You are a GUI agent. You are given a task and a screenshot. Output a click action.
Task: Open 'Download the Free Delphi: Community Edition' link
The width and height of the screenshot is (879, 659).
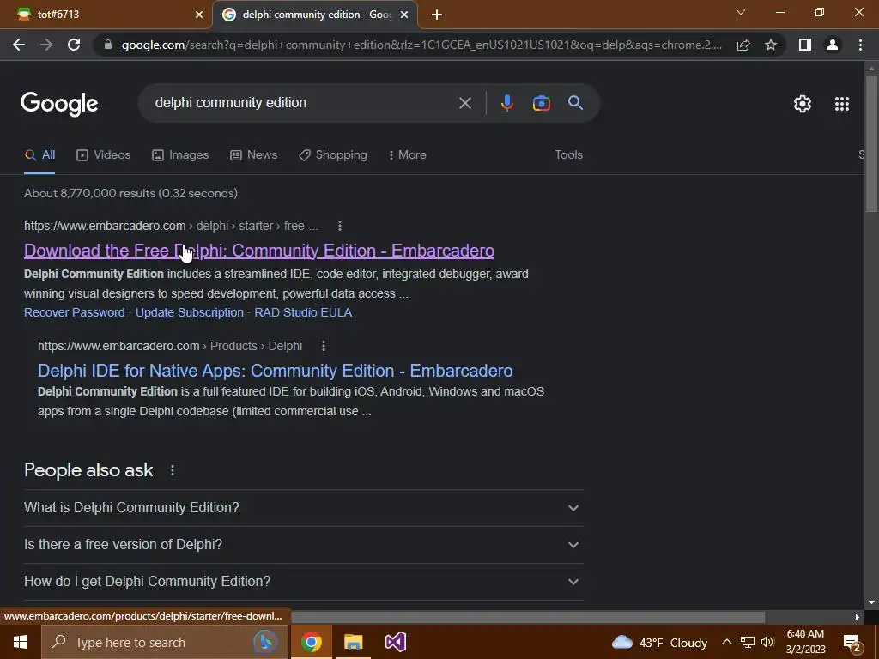tap(259, 251)
